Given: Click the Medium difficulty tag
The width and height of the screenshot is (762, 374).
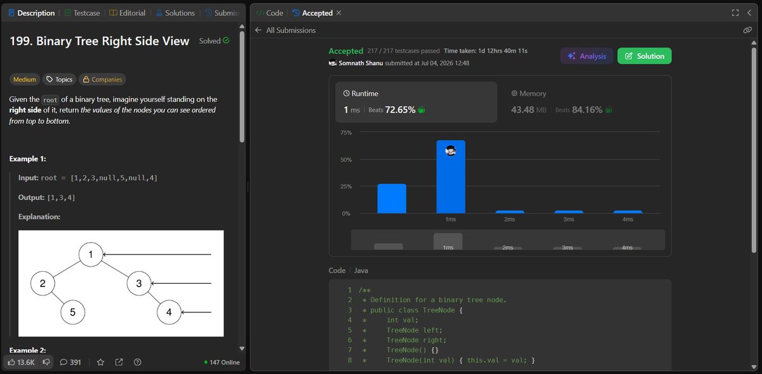Looking at the screenshot, I should 25,79.
